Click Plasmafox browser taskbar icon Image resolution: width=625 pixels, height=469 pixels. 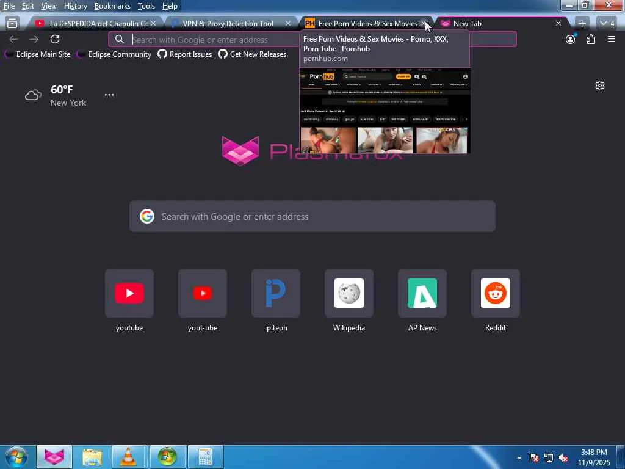[x=54, y=457]
